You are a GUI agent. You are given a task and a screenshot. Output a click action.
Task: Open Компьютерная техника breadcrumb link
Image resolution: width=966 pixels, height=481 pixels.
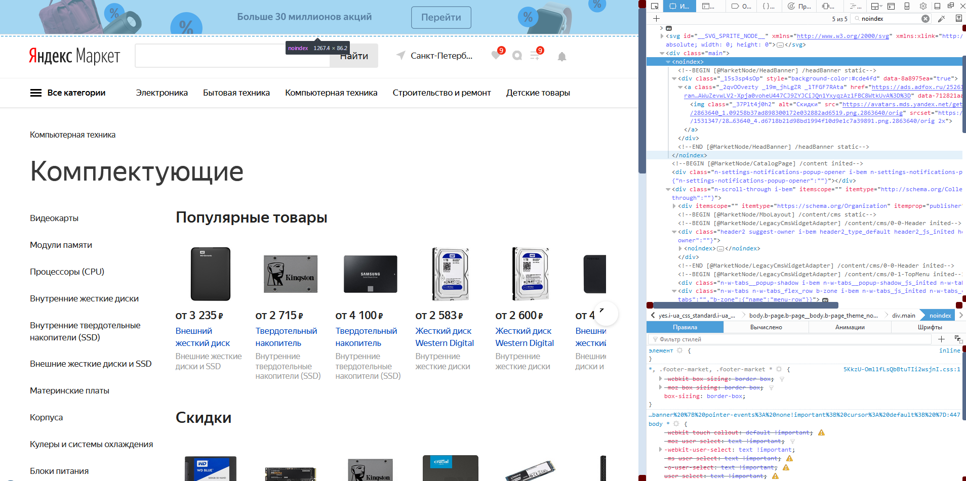[72, 135]
